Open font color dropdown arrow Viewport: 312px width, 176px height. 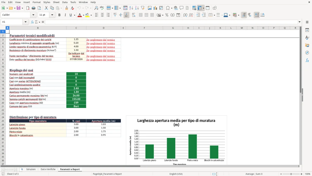83,15
